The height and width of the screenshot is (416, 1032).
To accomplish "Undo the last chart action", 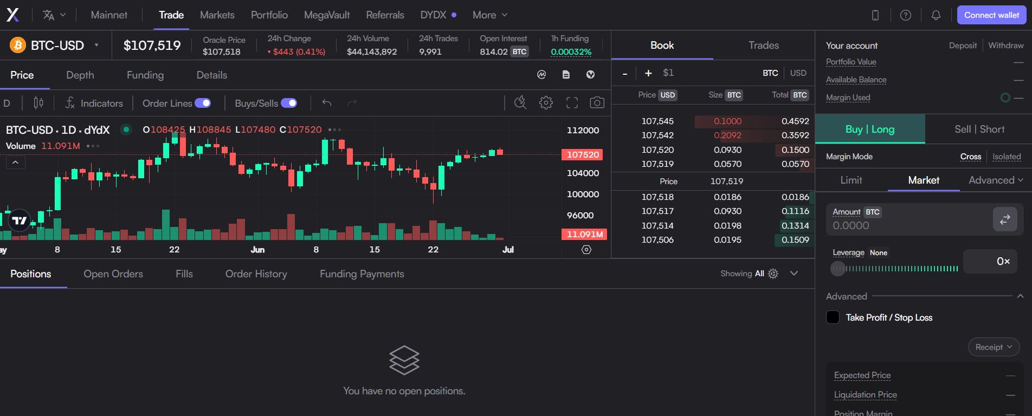I will 326,103.
